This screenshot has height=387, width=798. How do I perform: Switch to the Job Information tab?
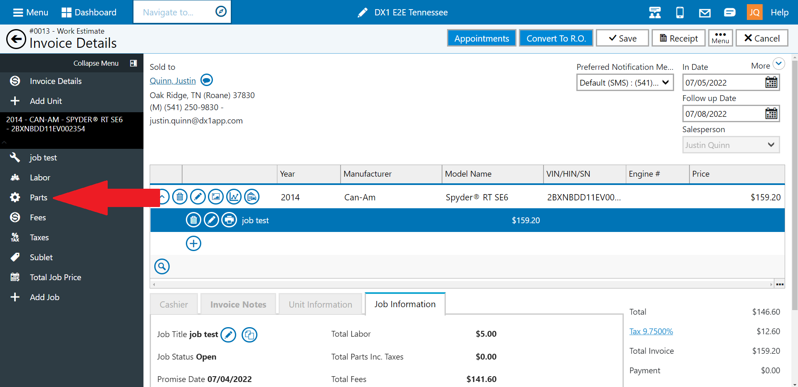[x=405, y=304]
